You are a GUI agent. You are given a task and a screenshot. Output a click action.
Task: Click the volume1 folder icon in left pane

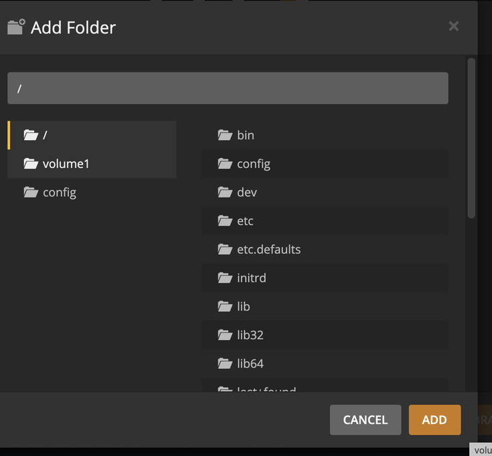[x=31, y=163]
